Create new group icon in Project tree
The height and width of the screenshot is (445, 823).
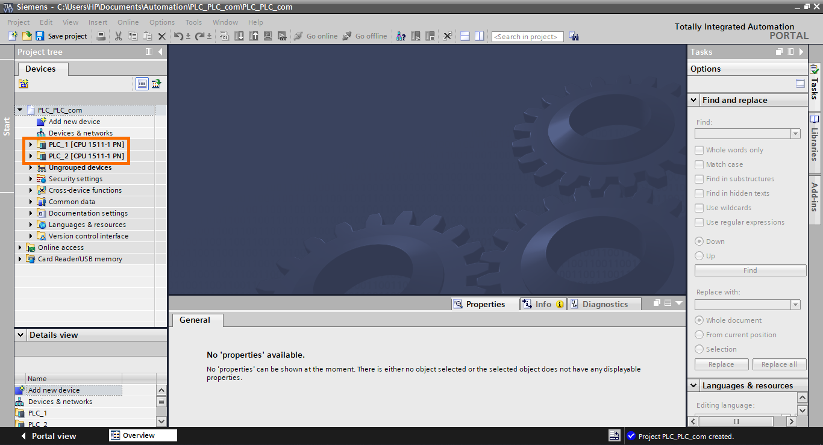tap(23, 84)
